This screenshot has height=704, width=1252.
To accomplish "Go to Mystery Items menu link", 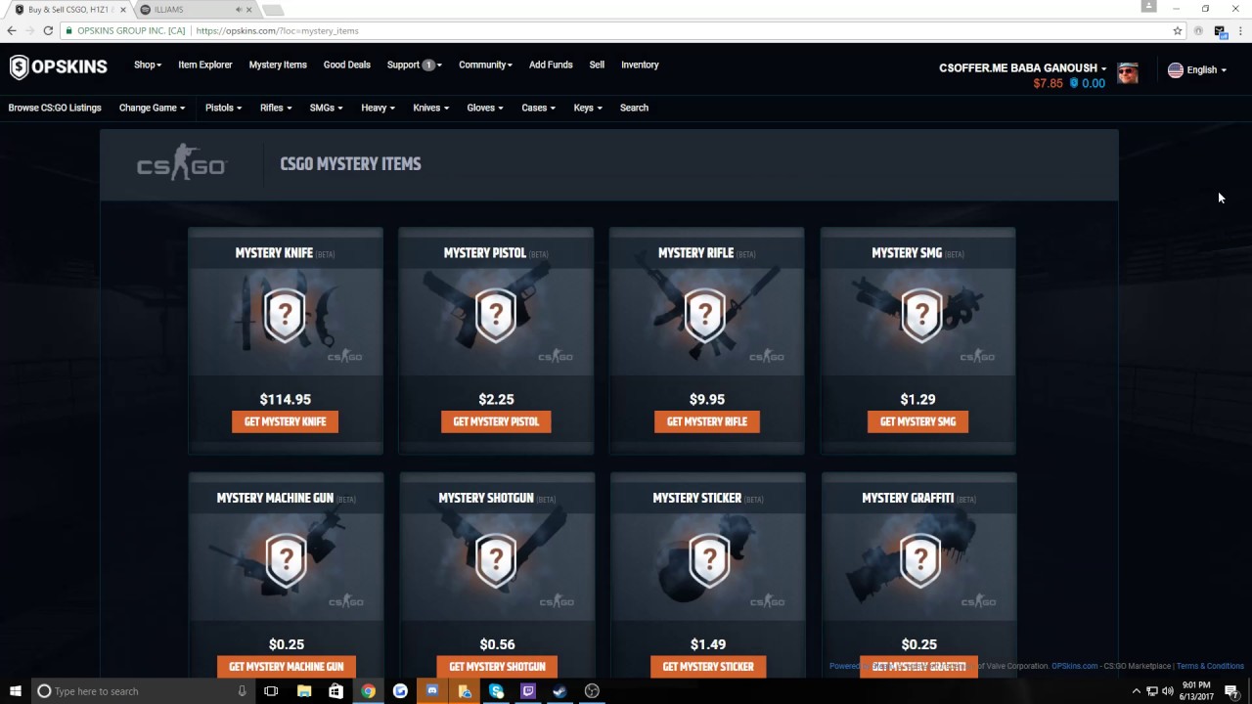I will (278, 65).
